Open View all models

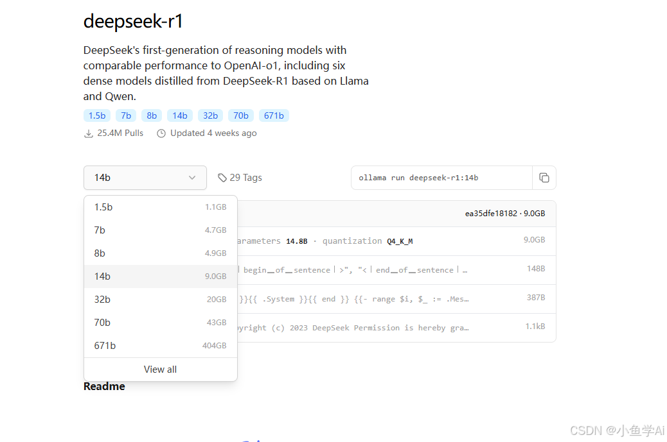coord(160,369)
